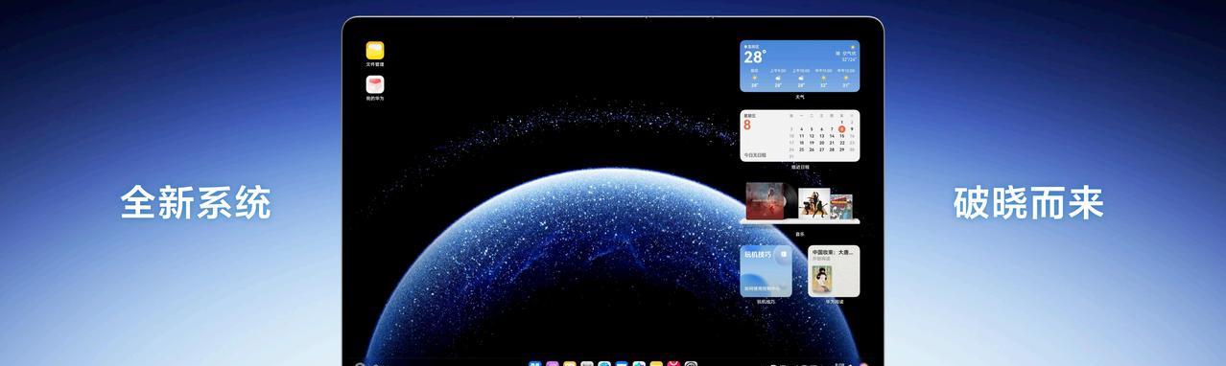Viewport: 1226px width, 366px height.
Task: Open the 玩机技巧 tips widget
Action: (x=766, y=271)
